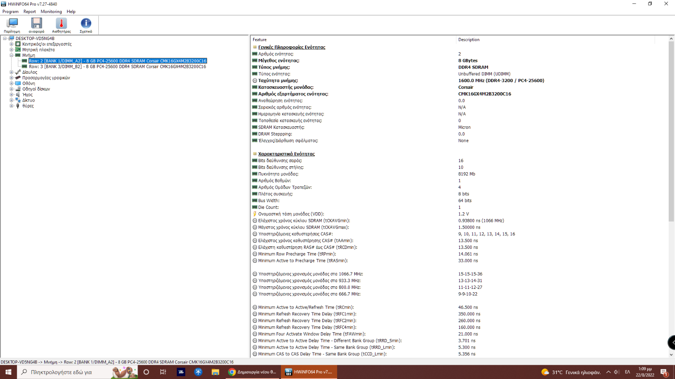The height and width of the screenshot is (379, 675).
Task: Click the Feature column header
Action: coord(354,40)
